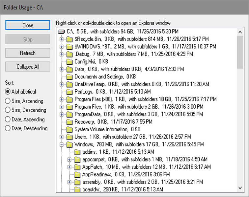Click the disabled Stop button
249x197 pixels.
[x=28, y=39]
